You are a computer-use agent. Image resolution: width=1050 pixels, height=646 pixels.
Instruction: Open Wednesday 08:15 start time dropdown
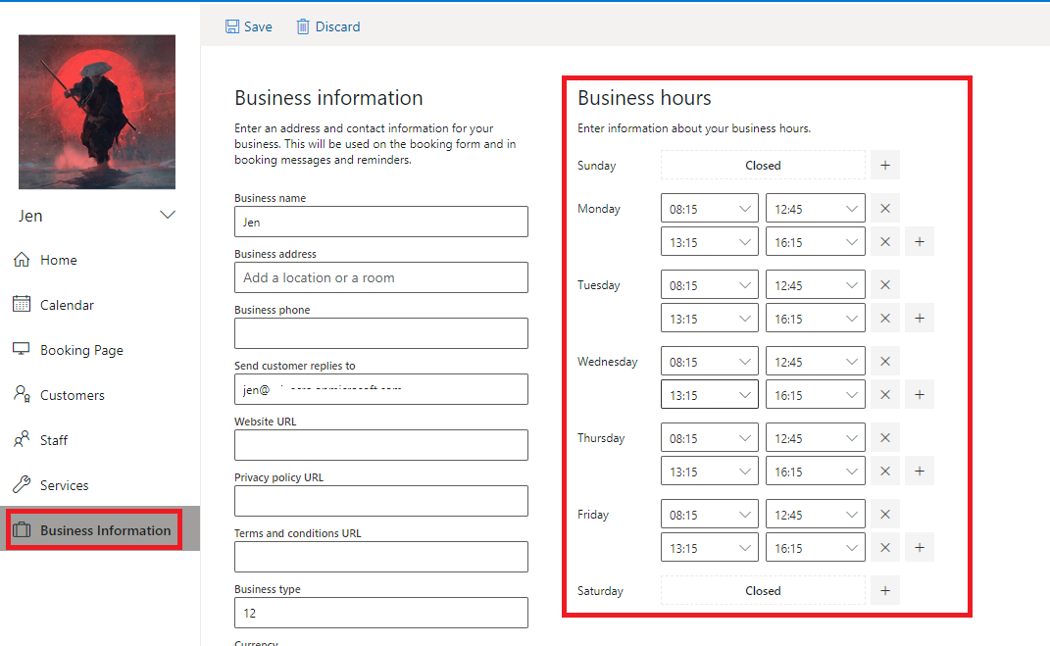[709, 361]
